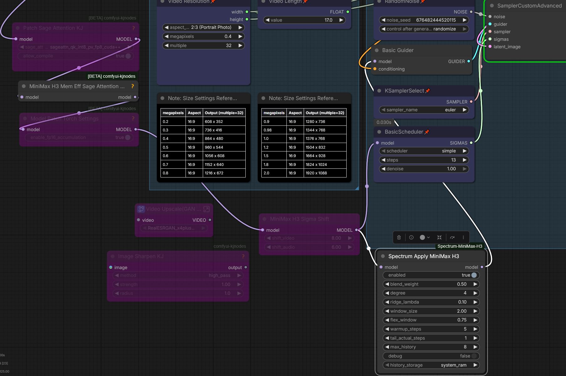Collapse the Image Sharpen KJ node dot
The width and height of the screenshot is (566, 376).
click(x=113, y=257)
